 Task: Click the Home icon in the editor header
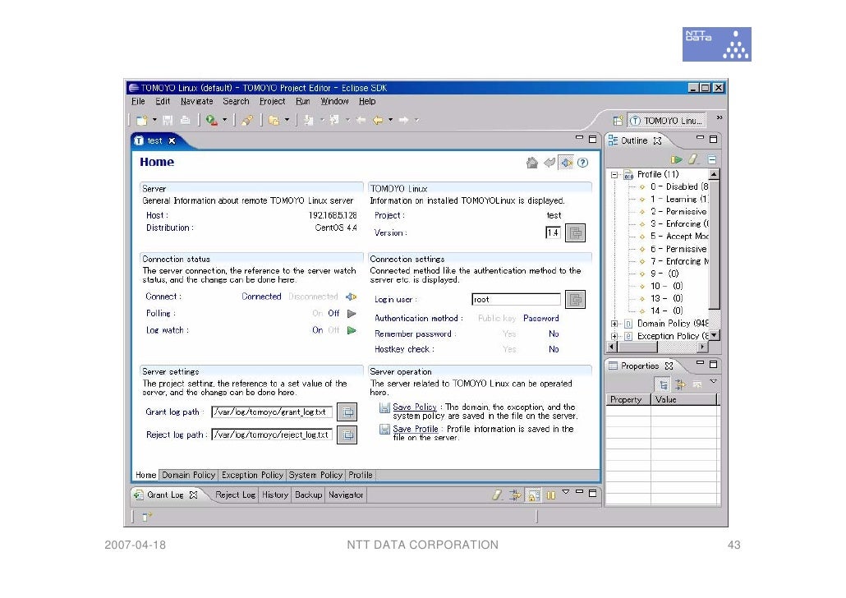[532, 163]
